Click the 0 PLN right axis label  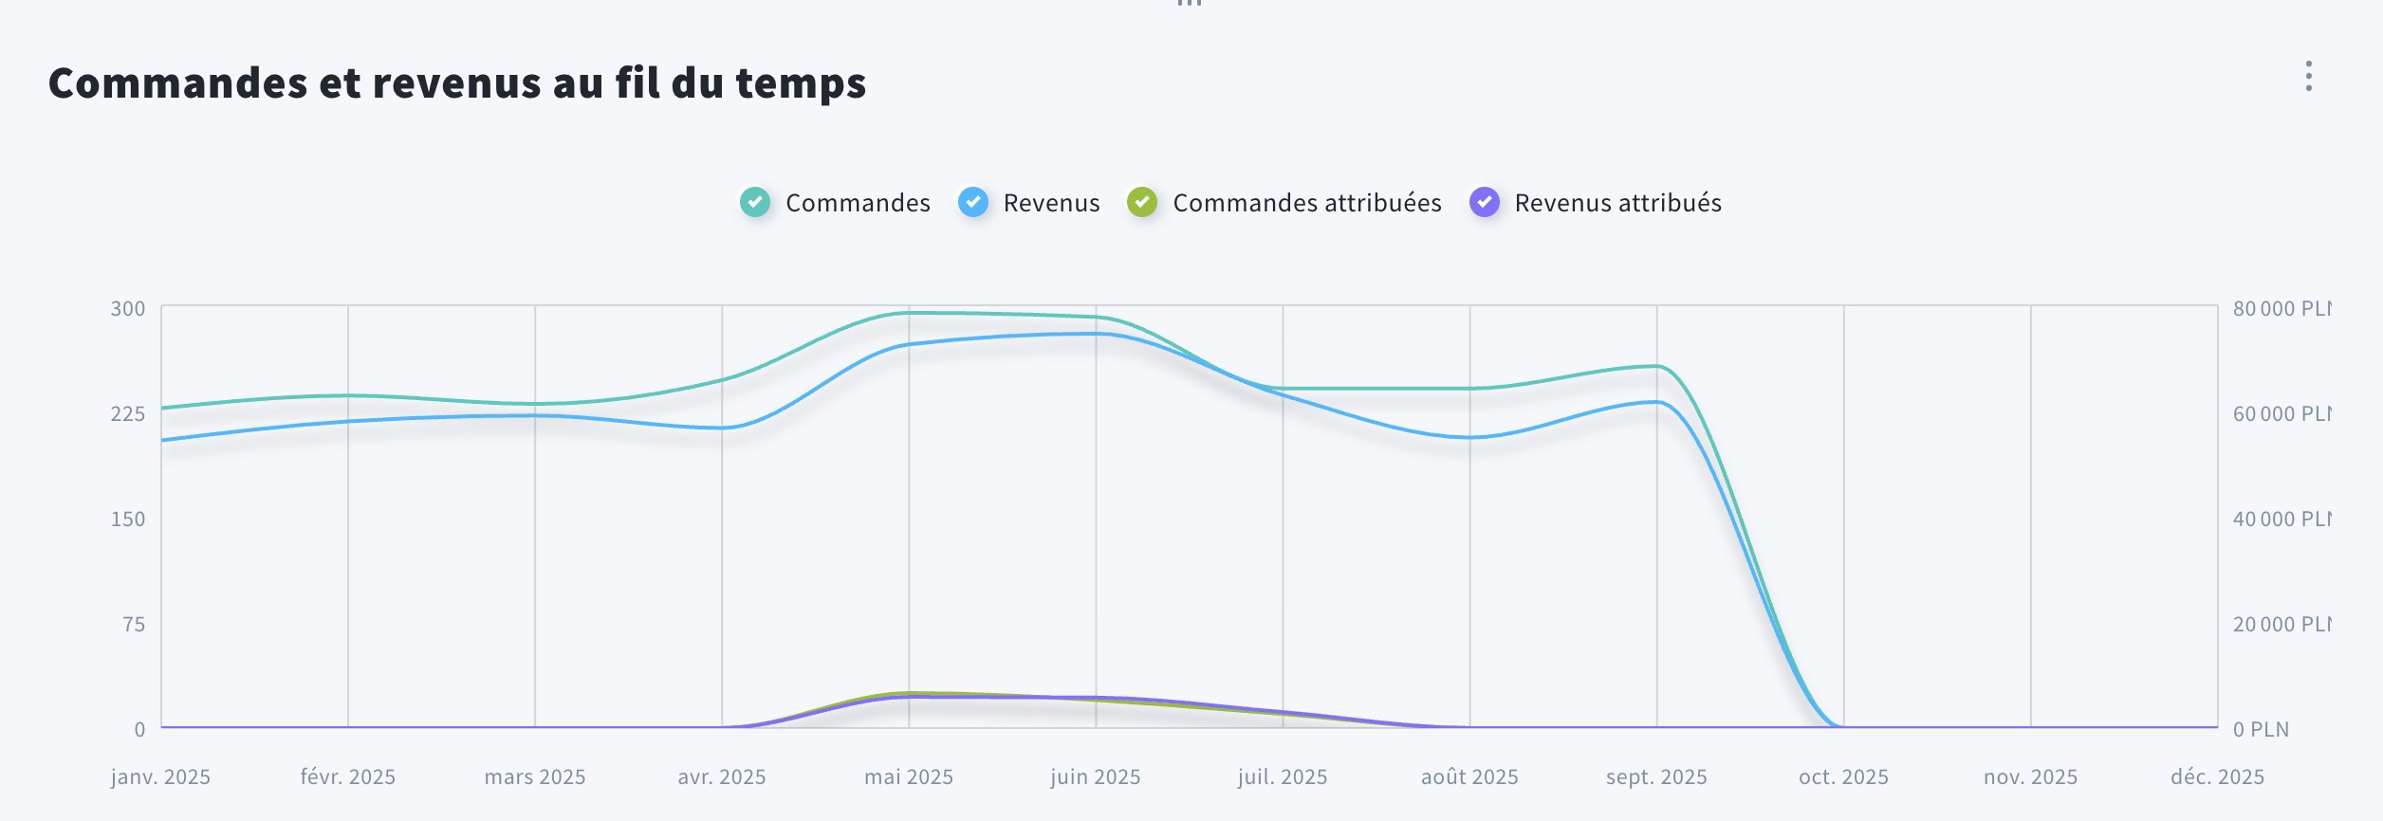(2261, 730)
